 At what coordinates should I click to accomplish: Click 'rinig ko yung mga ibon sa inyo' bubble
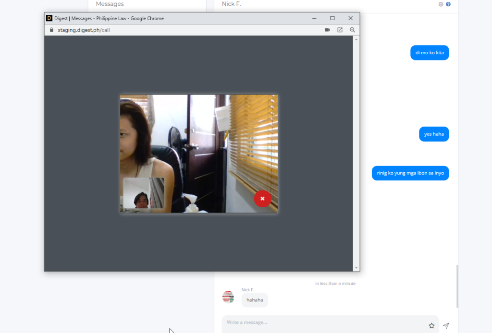pos(410,173)
